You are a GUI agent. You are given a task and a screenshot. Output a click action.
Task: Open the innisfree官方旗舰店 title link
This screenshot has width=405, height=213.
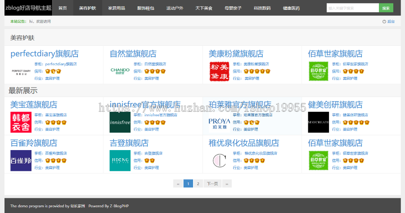tap(145, 105)
